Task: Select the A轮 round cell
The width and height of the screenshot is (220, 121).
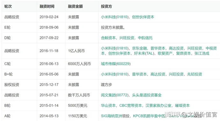Action: (x=7, y=116)
